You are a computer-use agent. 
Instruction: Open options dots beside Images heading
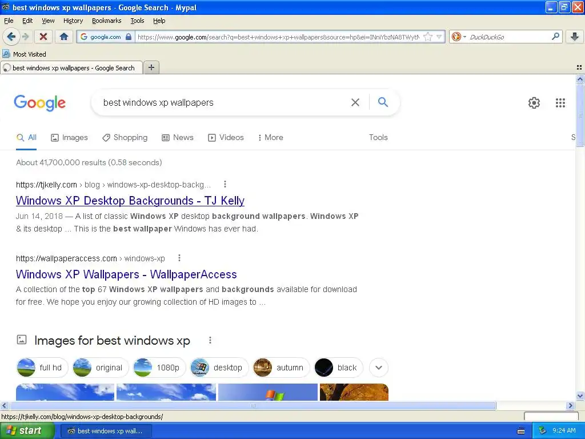point(210,340)
